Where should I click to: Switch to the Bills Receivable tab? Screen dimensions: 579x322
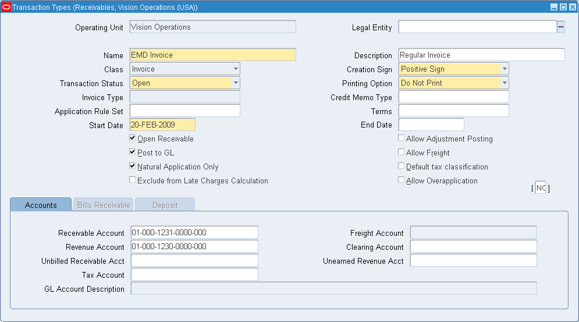(104, 205)
